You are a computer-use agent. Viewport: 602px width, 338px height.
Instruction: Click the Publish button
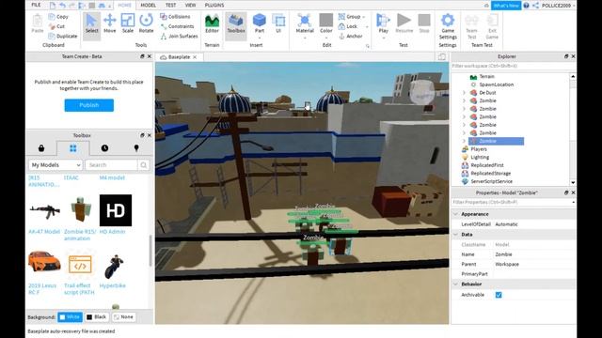(89, 105)
